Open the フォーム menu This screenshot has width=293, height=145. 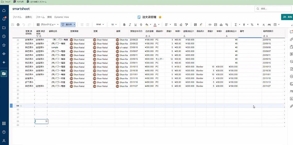pos(40,17)
